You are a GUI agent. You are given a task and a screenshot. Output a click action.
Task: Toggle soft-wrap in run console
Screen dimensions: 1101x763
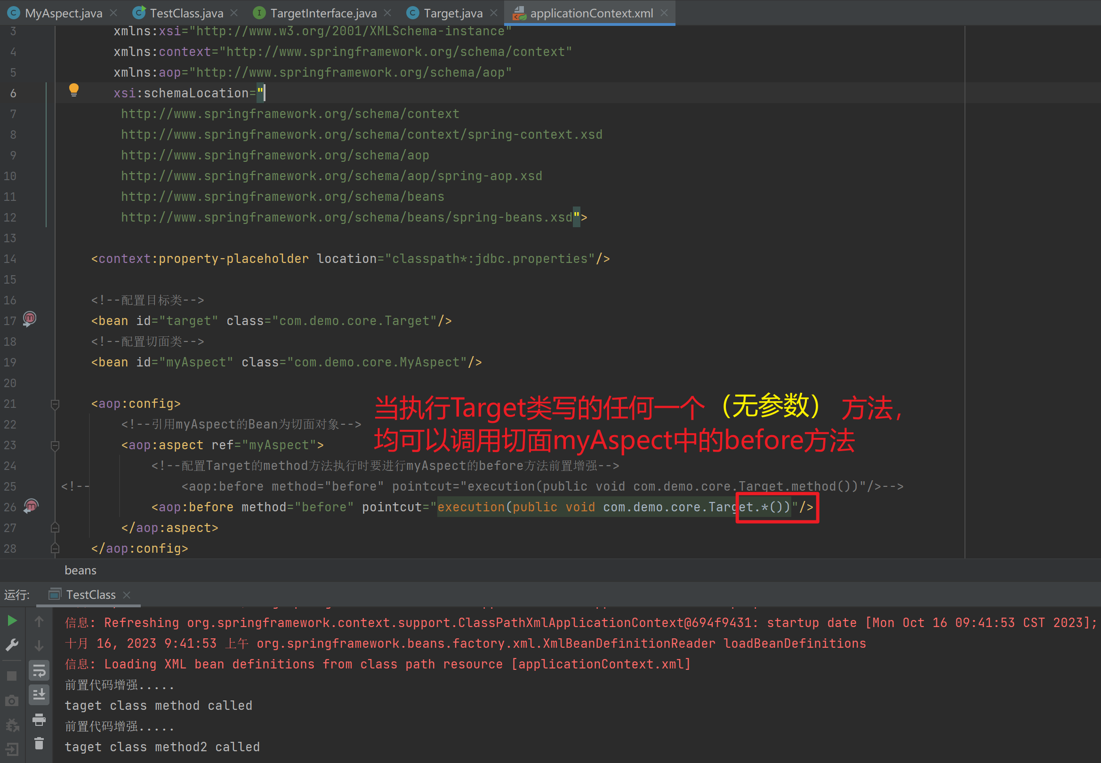[x=39, y=671]
